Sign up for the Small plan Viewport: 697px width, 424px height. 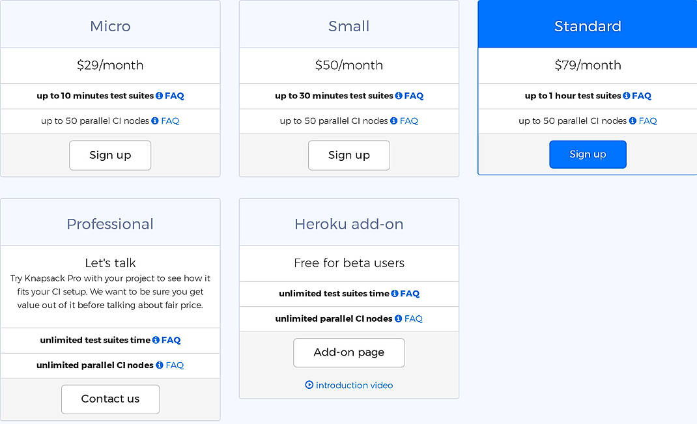348,155
